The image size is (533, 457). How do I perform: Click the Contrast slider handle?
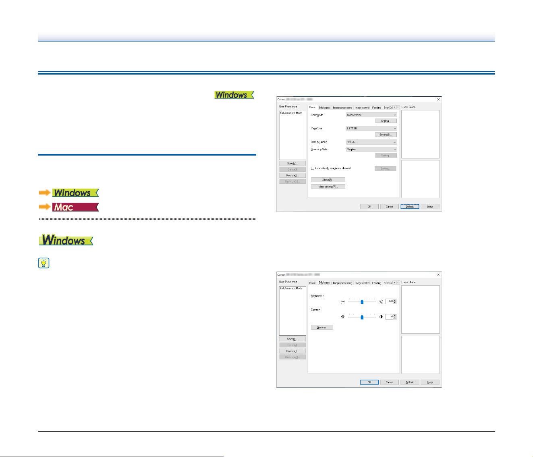coord(362,317)
